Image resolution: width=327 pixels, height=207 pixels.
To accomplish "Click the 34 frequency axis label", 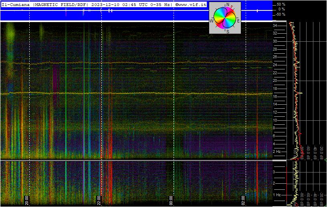I will tap(275, 26).
